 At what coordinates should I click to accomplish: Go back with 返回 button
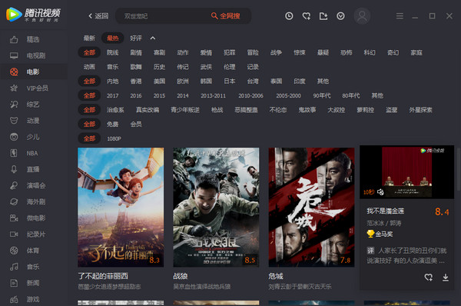coord(98,16)
